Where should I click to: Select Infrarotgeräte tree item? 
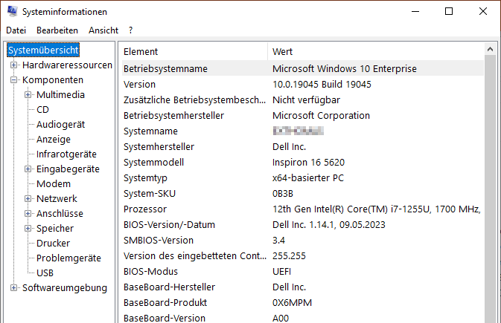click(66, 154)
